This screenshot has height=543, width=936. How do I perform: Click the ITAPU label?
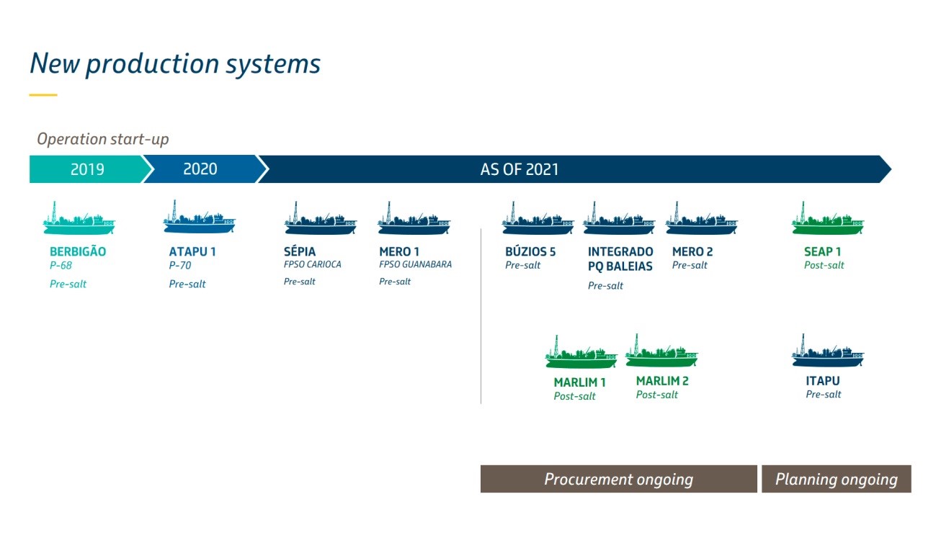(x=823, y=381)
